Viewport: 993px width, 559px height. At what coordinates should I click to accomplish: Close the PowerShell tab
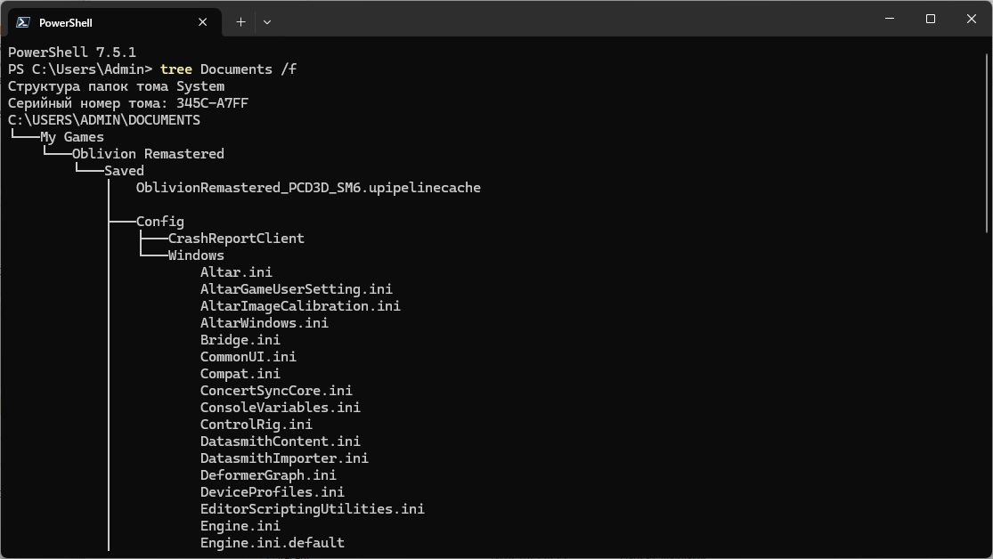[206, 22]
